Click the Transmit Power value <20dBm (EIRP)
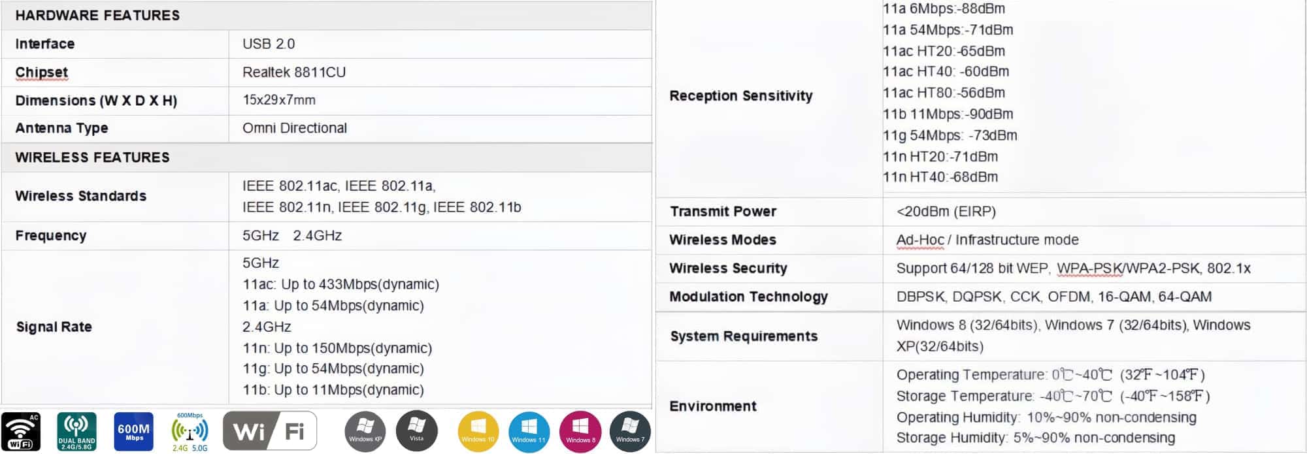 pyautogui.click(x=946, y=212)
